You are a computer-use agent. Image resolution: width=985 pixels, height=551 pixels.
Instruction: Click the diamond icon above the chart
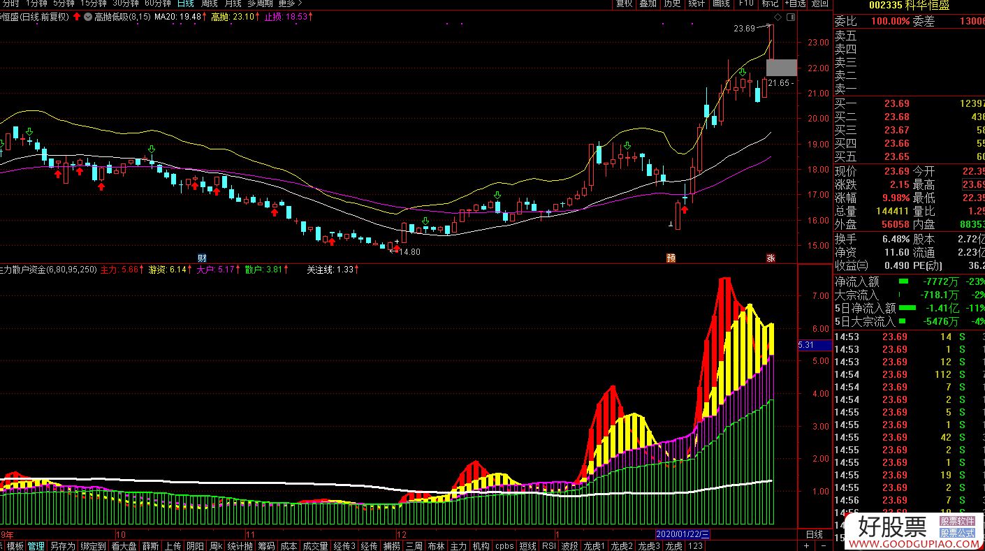point(778,16)
